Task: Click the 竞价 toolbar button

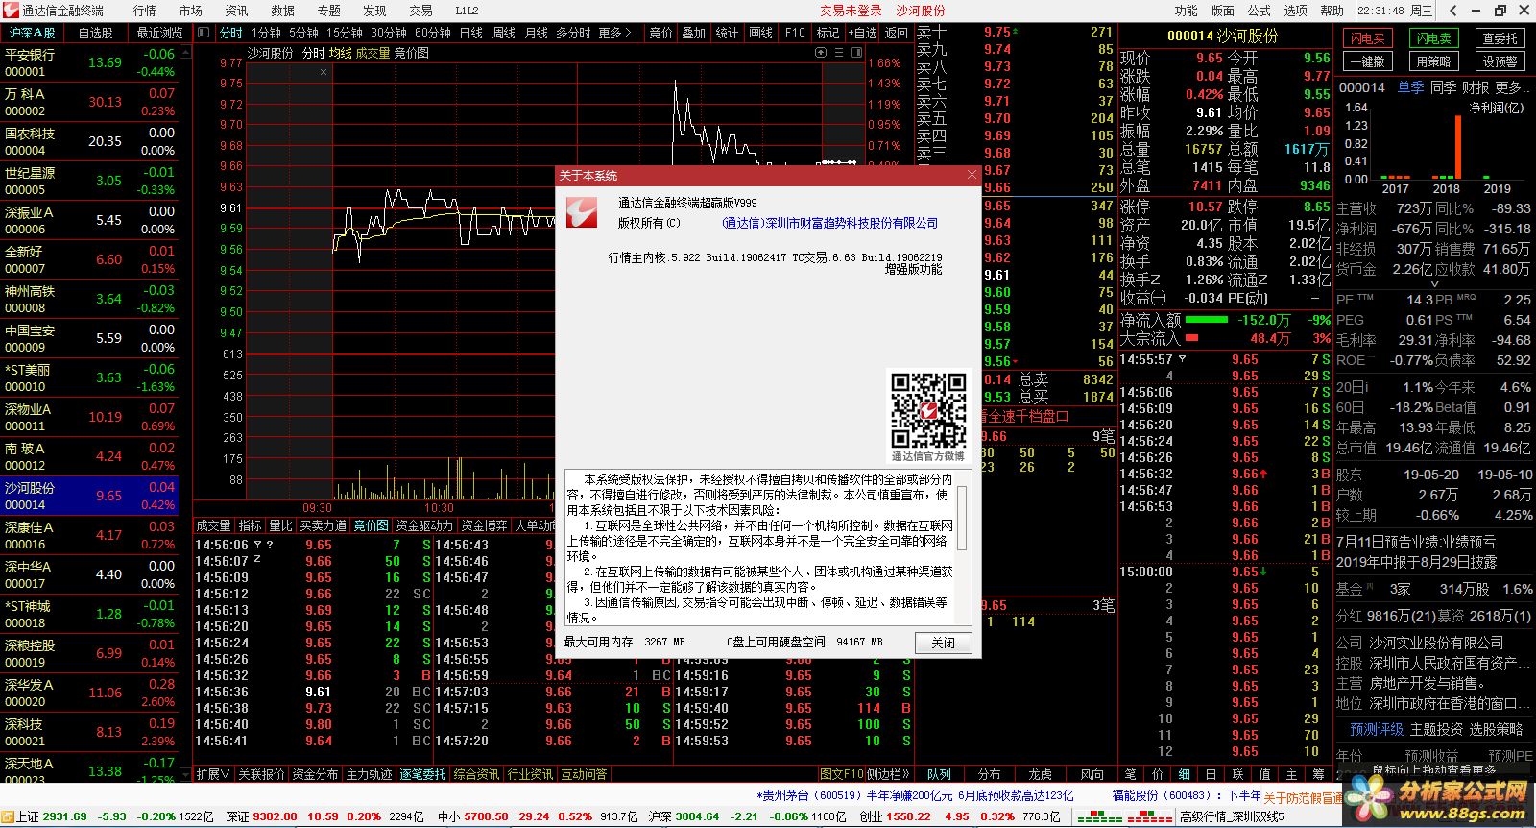Action: [x=661, y=33]
